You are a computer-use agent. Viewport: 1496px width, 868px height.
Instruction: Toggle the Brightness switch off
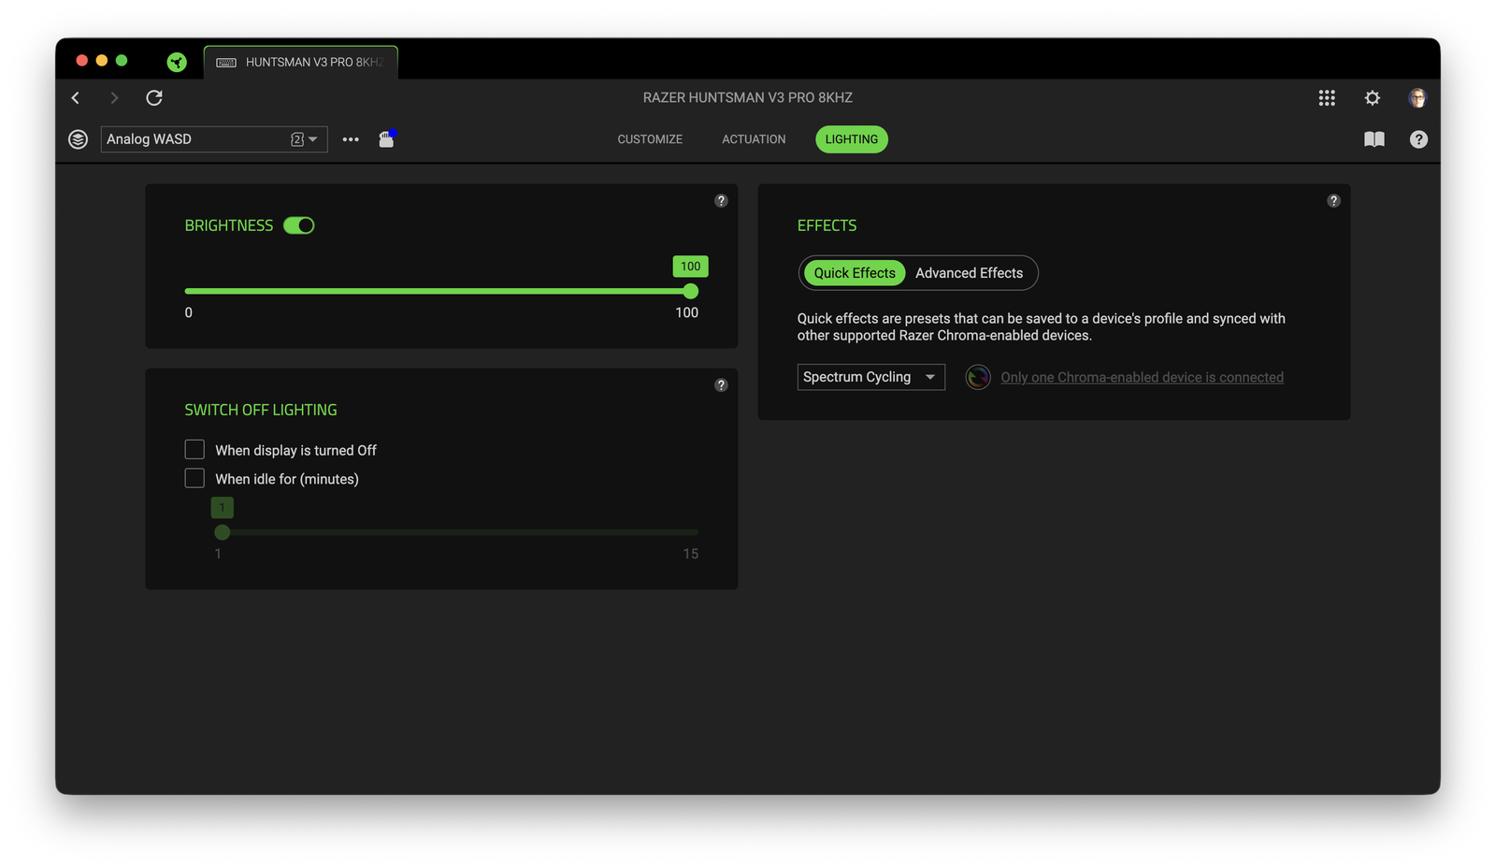tap(299, 225)
